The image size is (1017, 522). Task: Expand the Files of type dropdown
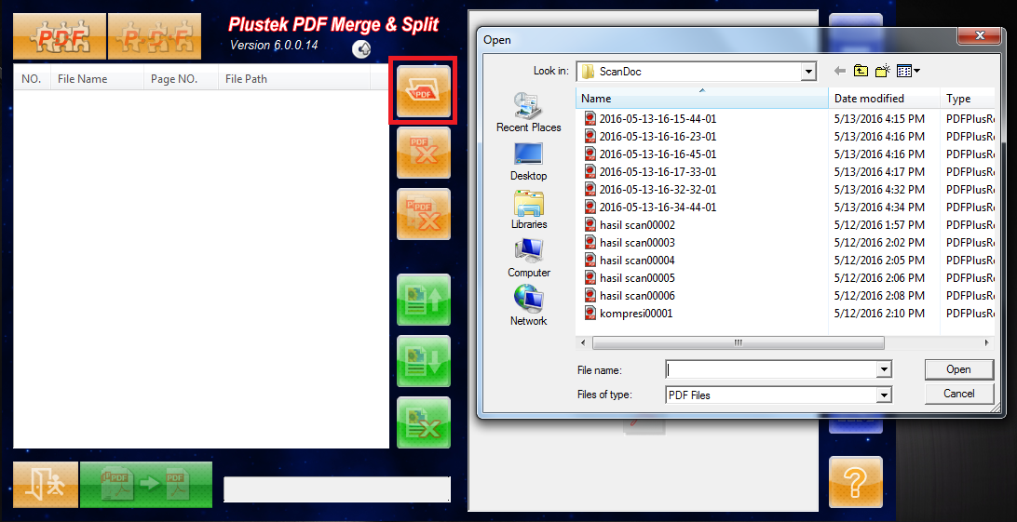(x=884, y=395)
